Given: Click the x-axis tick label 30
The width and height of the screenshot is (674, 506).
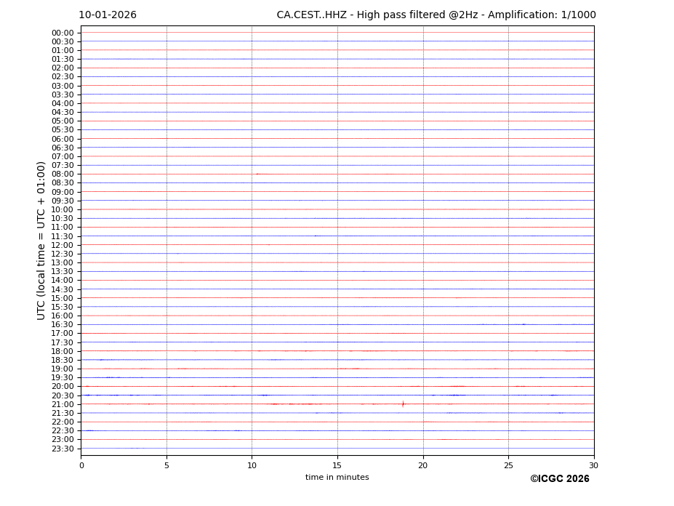Looking at the screenshot, I should point(593,465).
